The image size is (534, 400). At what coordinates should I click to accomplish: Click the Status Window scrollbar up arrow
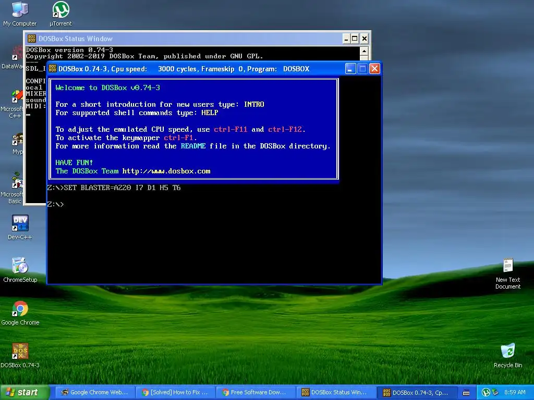[x=363, y=52]
